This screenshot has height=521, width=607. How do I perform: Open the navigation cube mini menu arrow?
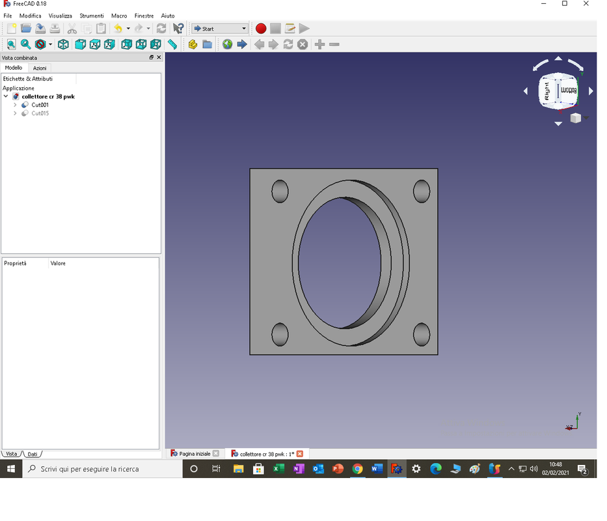pos(587,118)
